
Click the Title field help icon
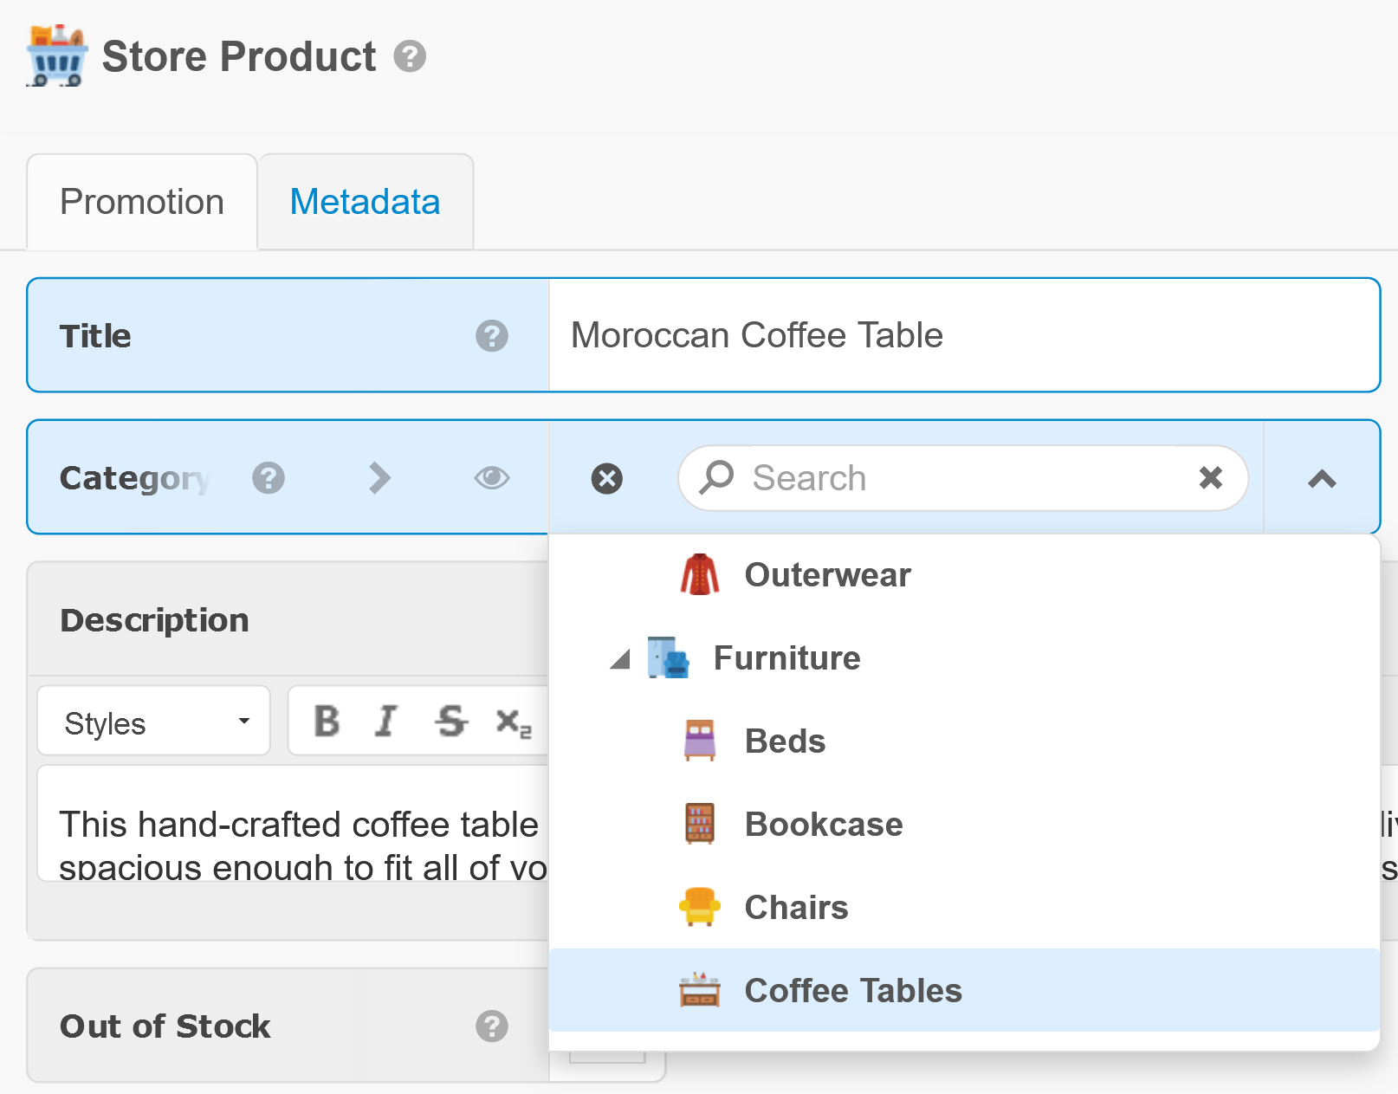pyautogui.click(x=491, y=336)
